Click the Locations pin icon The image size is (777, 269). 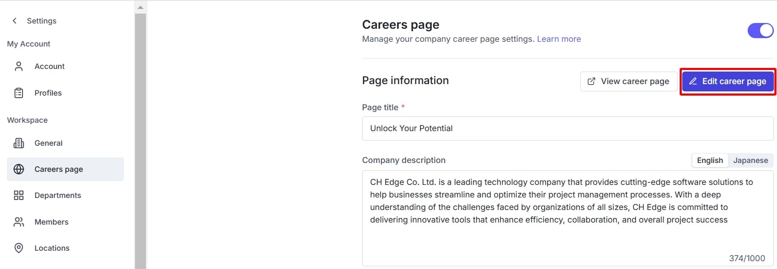pyautogui.click(x=19, y=248)
